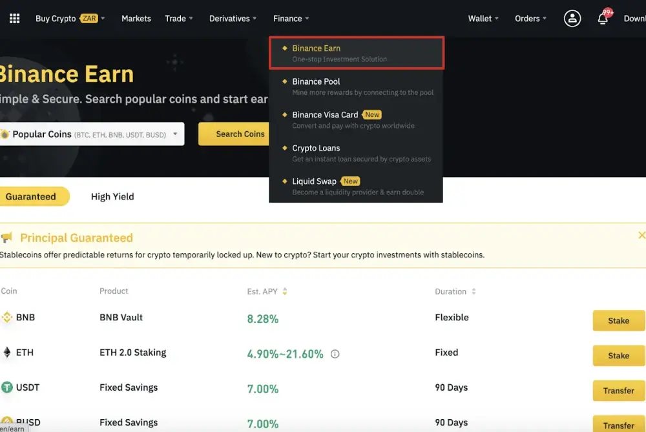Screen dimensions: 646x432
Task: Select Binance Pool menu item
Action: tap(357, 87)
